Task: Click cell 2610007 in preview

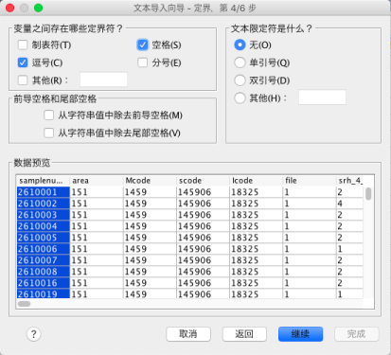Action: click(x=44, y=260)
